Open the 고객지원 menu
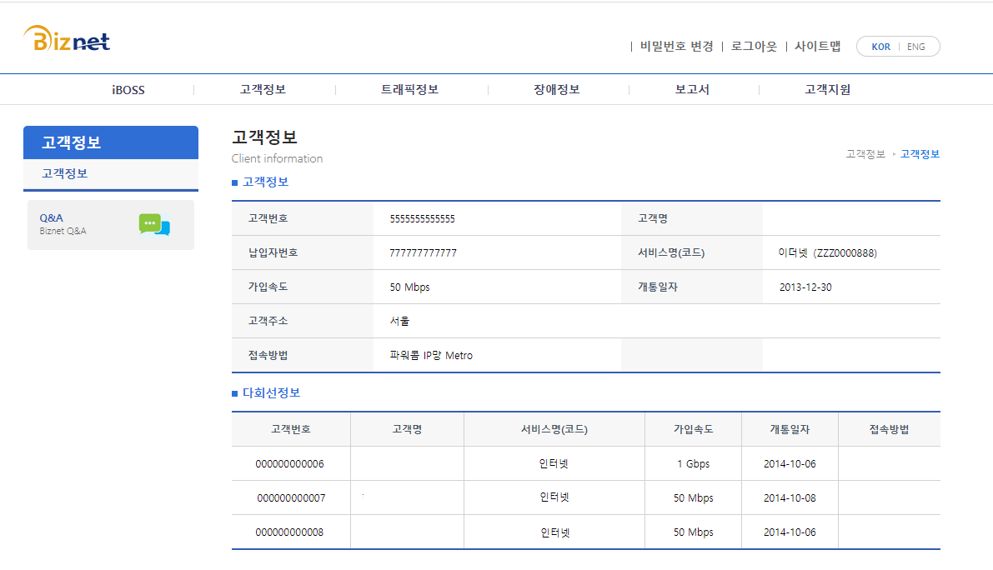993x570 pixels. [x=828, y=90]
